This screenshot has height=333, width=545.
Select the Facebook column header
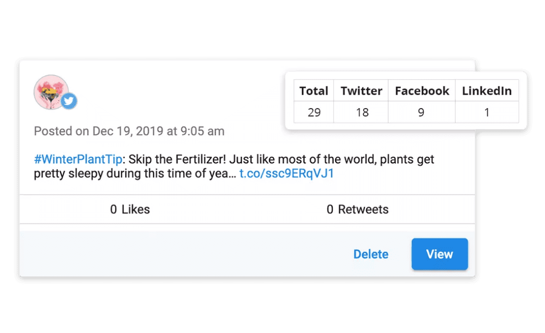421,91
